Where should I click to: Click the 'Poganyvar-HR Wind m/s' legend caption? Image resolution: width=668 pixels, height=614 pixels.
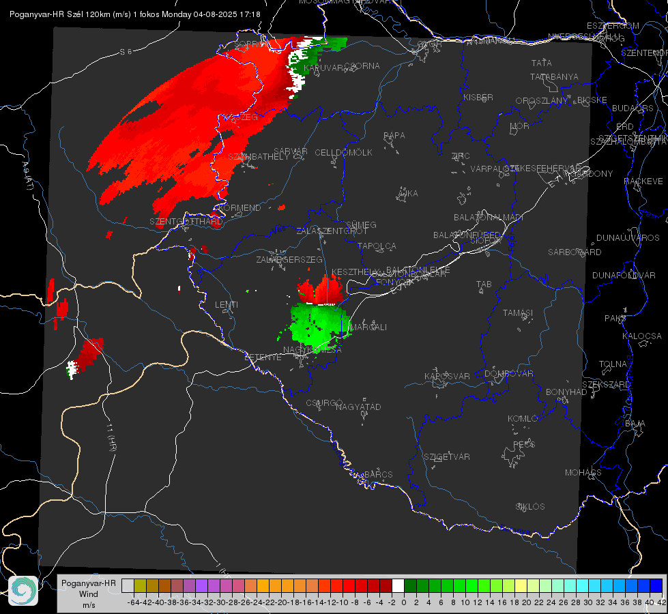pyautogui.click(x=89, y=594)
